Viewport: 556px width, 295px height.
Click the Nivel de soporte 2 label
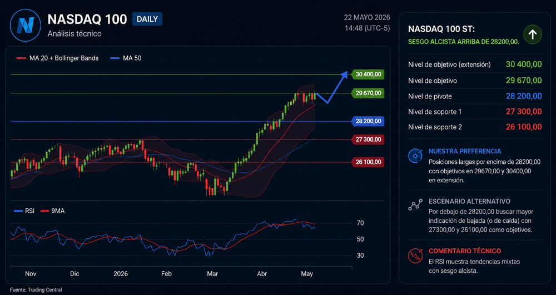pyautogui.click(x=435, y=127)
